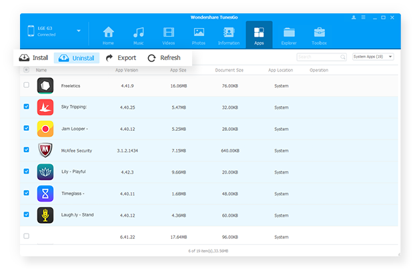The image size is (415, 271).
Task: Uncheck the Lily - Playful row checkbox
Action: point(26,171)
